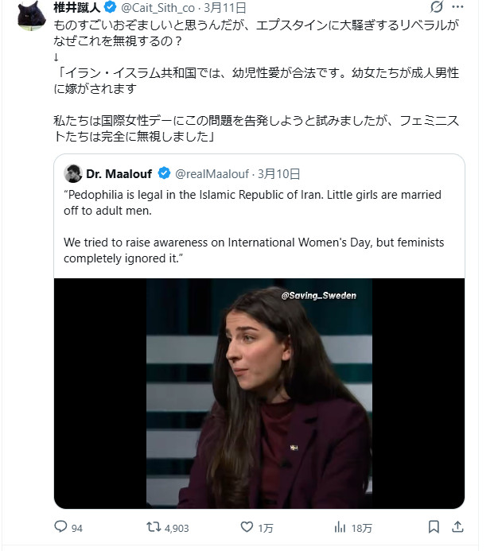Screen dimensions: 502x551
Task: Click verified badge beside Dr. Maalouf
Action: point(164,173)
